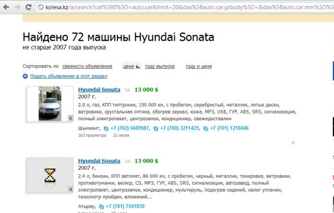Sort listings by цене
Viewport: 334px width, 213px height.
pyautogui.click(x=128, y=66)
